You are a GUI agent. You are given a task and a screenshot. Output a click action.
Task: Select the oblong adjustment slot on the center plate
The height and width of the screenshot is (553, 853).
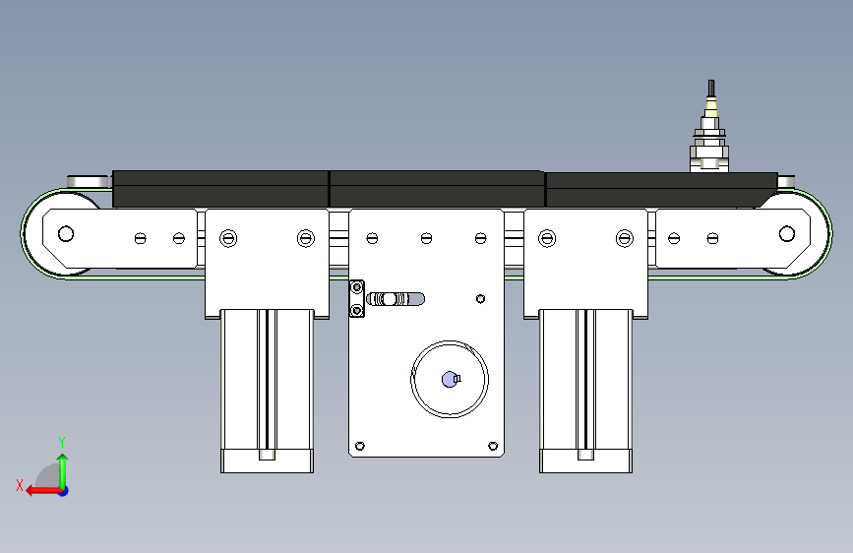point(396,299)
